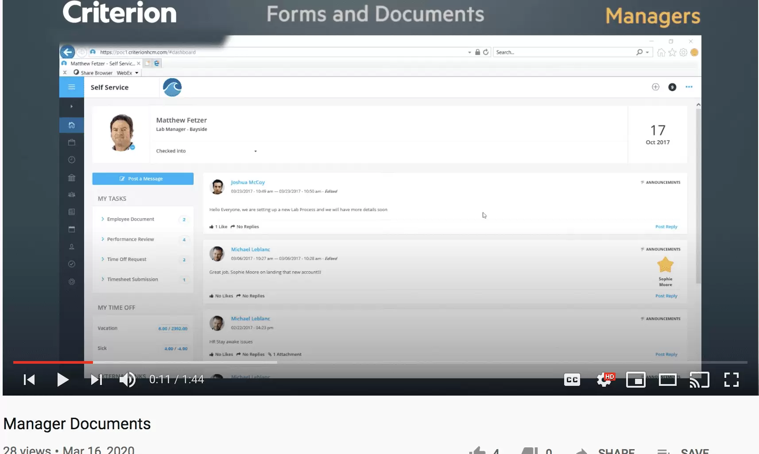Switch to theater mode
The width and height of the screenshot is (759, 454).
[667, 380]
